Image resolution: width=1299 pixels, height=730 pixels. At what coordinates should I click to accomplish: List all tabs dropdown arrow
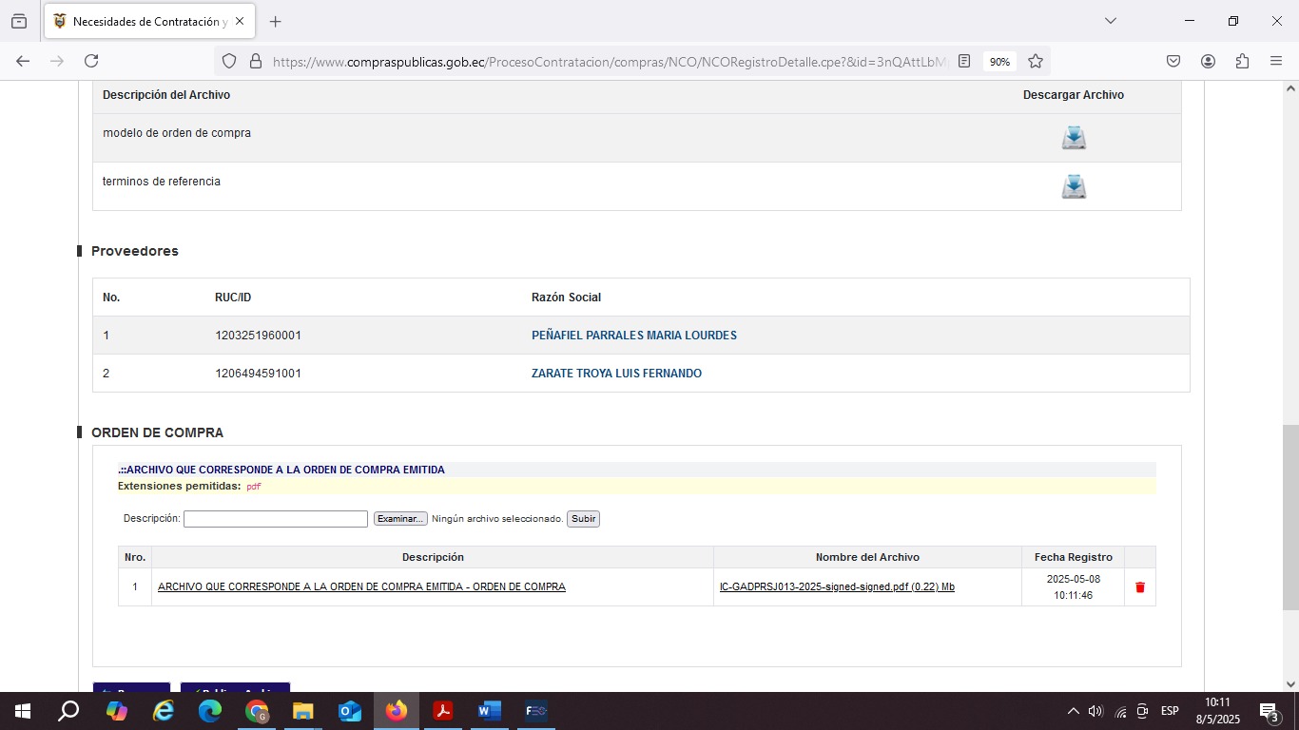click(x=1110, y=21)
